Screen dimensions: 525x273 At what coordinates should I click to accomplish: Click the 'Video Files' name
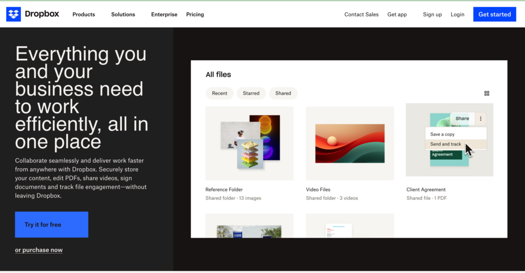[x=318, y=190]
